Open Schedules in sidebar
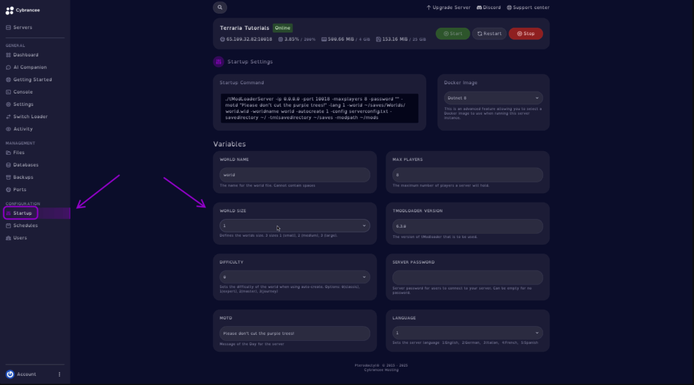 (x=25, y=226)
